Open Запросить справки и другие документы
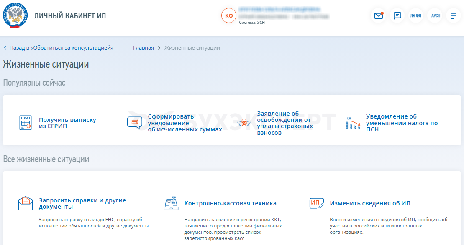Image resolution: width=464 pixels, height=245 pixels. coord(82,203)
